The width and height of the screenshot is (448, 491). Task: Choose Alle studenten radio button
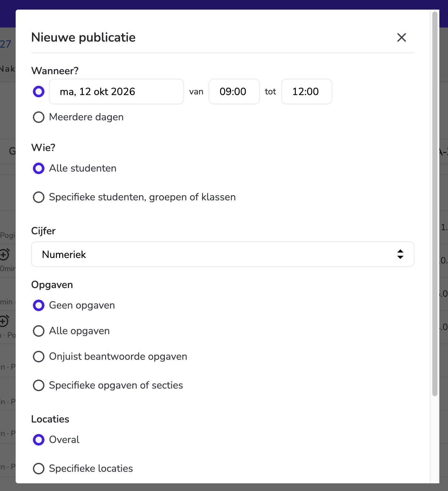tap(39, 168)
